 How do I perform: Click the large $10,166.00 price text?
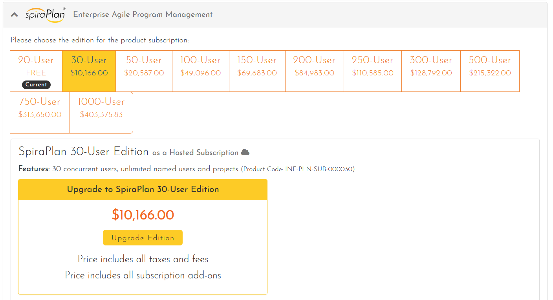[x=143, y=215]
